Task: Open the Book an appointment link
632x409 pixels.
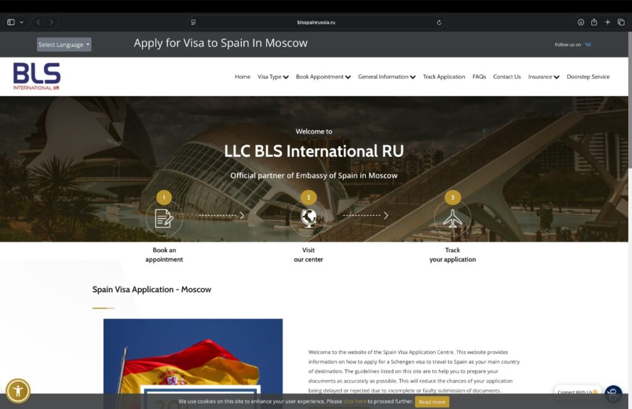Action: point(164,255)
